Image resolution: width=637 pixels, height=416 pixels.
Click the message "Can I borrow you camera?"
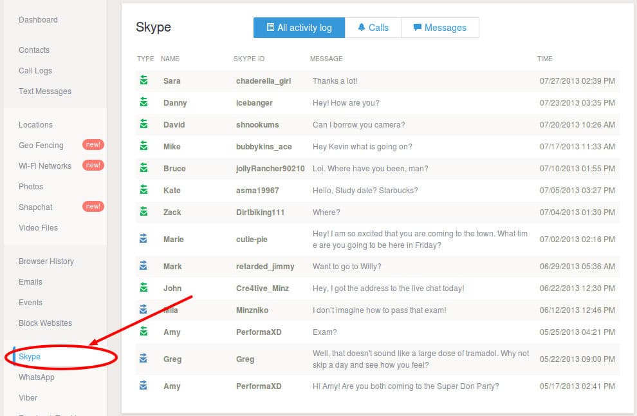point(359,125)
